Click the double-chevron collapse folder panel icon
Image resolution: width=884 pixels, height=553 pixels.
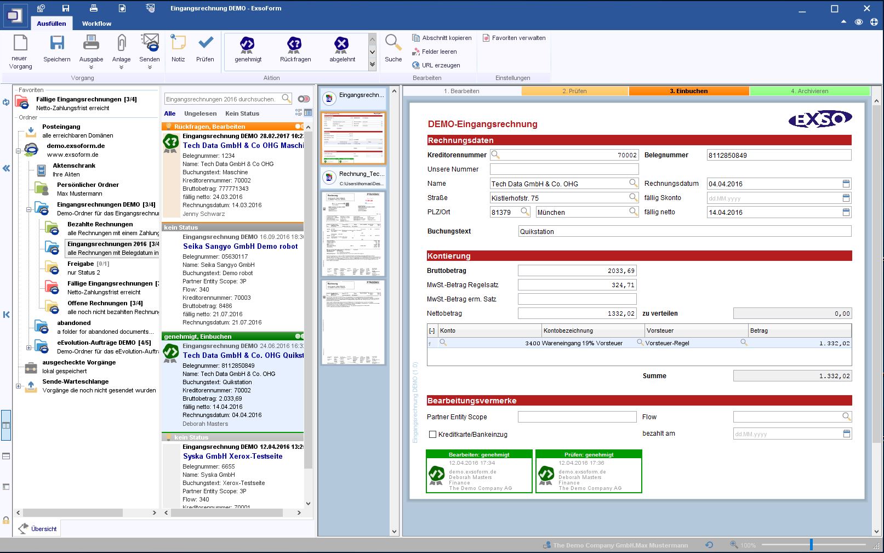click(x=6, y=168)
